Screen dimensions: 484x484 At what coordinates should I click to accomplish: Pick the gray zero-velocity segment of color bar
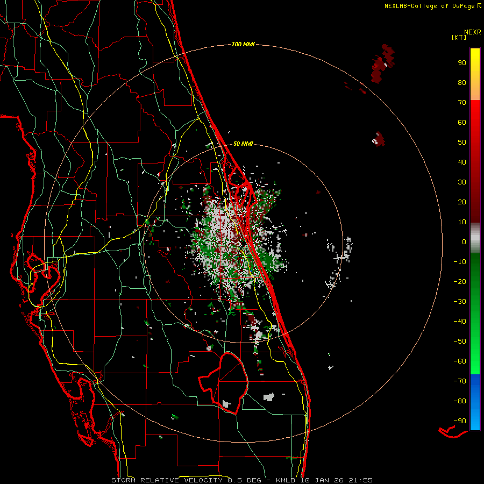coord(475,238)
